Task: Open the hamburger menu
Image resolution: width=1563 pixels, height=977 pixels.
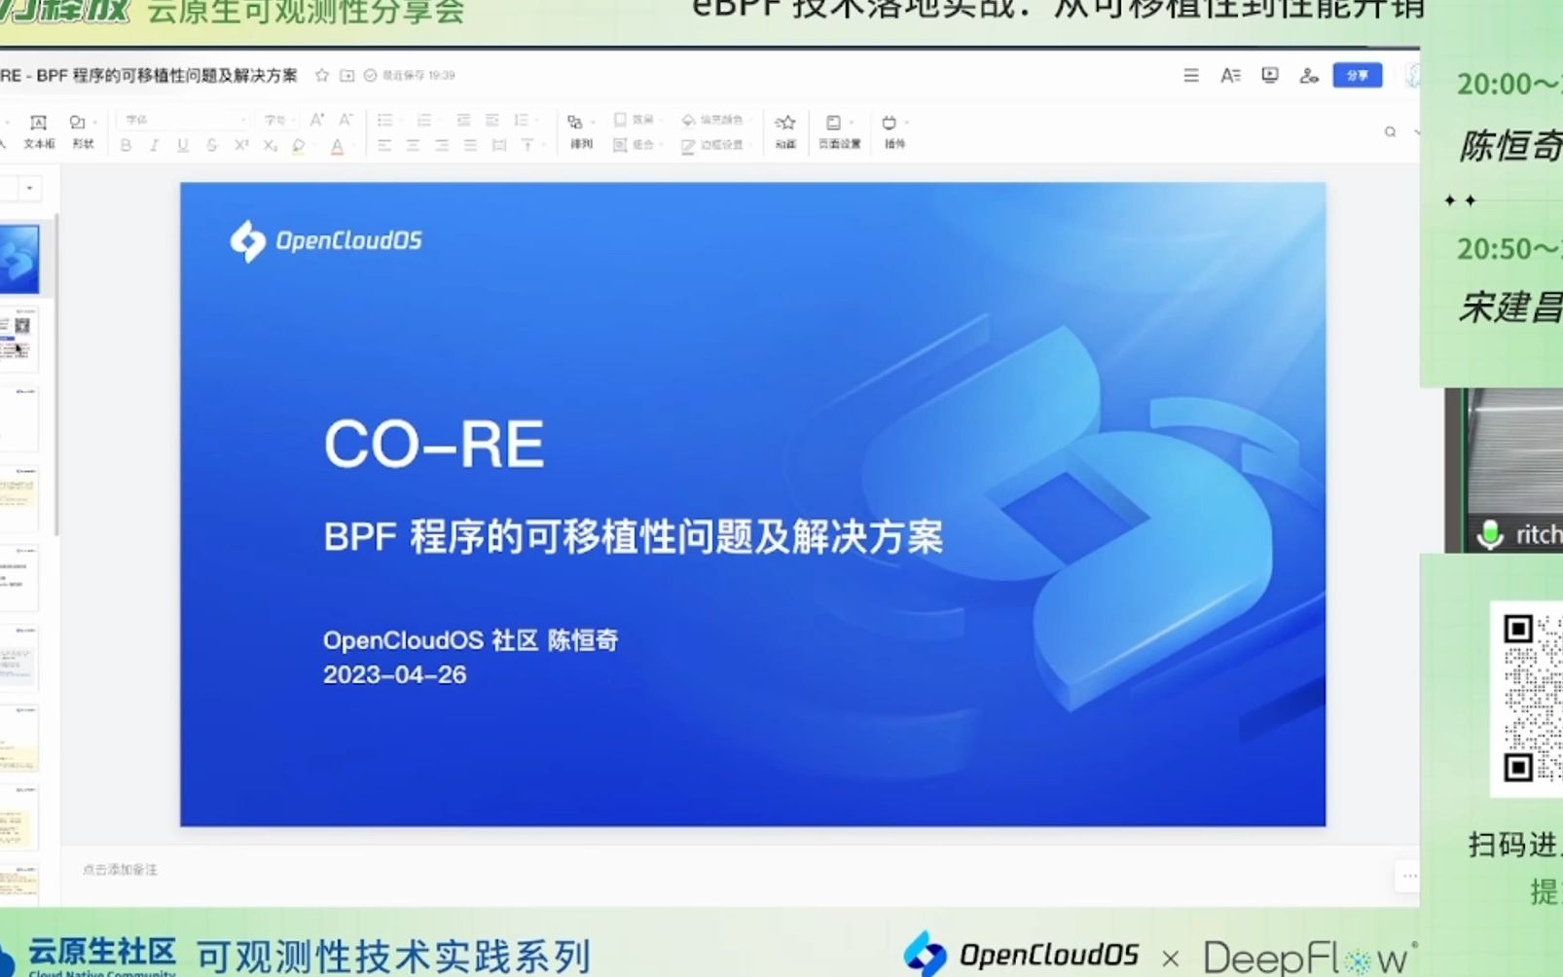Action: coord(1191,75)
